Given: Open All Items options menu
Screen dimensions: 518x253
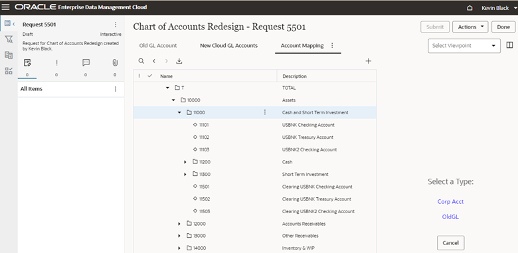Looking at the screenshot, I should pyautogui.click(x=116, y=89).
